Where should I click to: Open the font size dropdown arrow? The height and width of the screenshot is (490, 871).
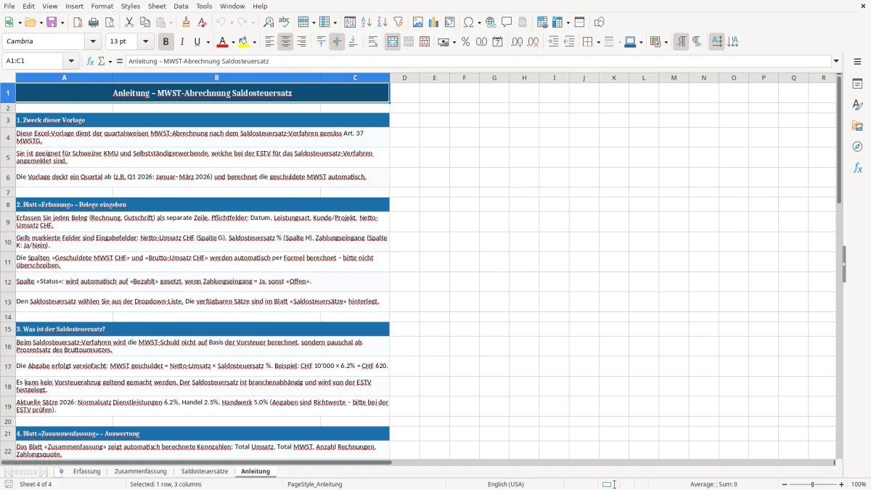click(145, 42)
